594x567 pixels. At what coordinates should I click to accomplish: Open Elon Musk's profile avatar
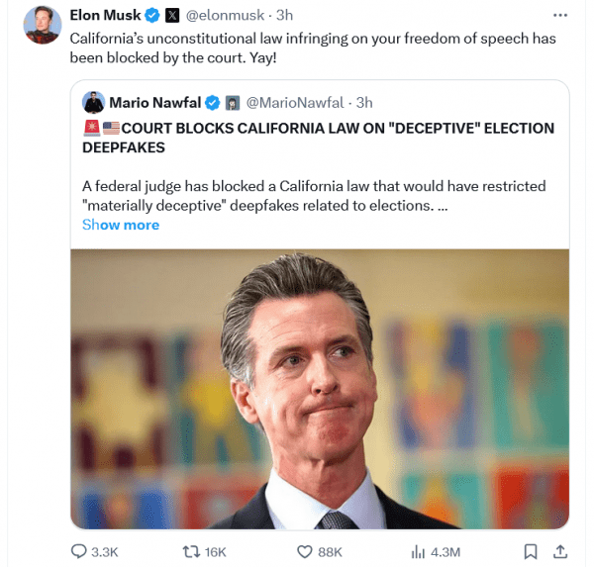tap(42, 25)
